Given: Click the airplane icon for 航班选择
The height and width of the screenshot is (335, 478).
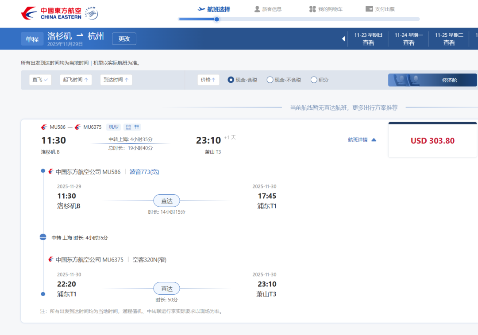Looking at the screenshot, I should coord(201,9).
